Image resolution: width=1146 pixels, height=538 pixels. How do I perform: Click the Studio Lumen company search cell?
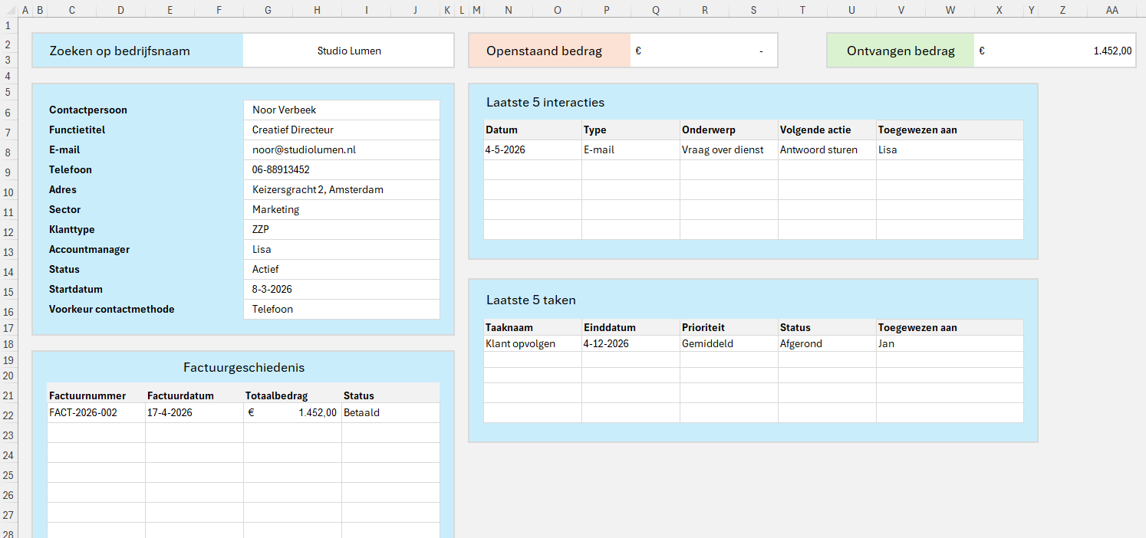point(348,51)
